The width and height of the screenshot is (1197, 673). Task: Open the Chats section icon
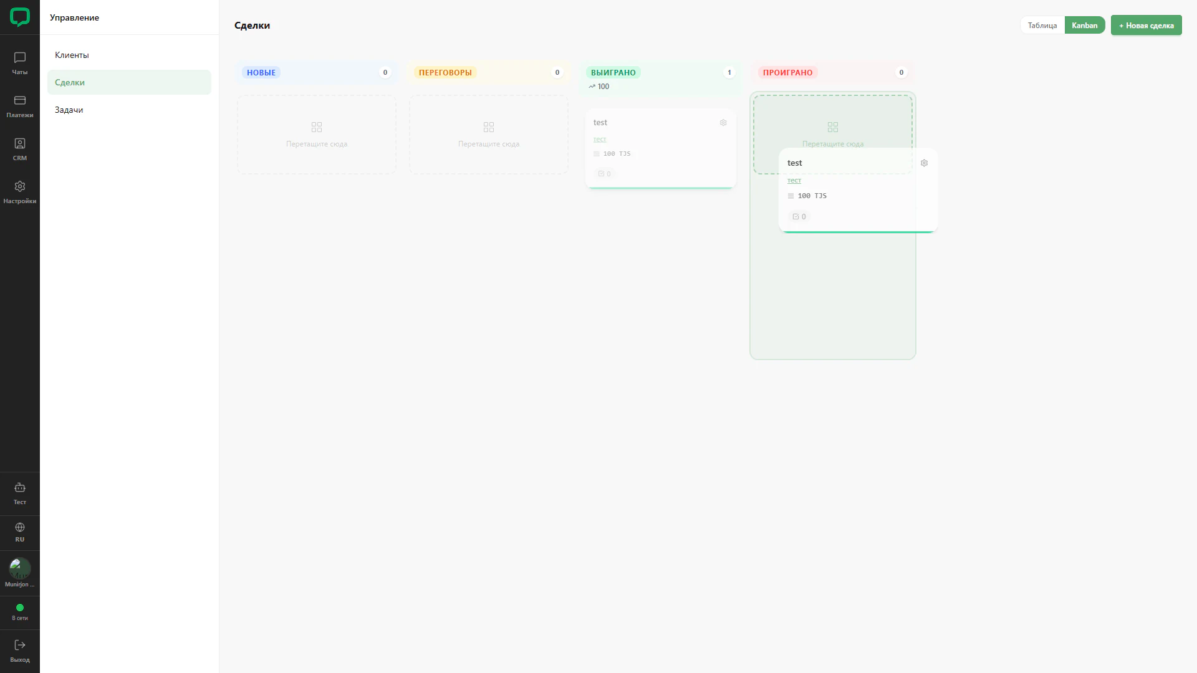click(20, 57)
